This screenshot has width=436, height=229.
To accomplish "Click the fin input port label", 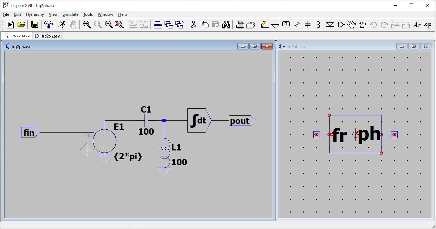I will point(31,133).
